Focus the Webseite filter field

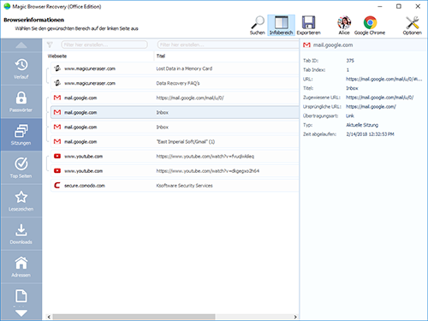[x=104, y=45]
